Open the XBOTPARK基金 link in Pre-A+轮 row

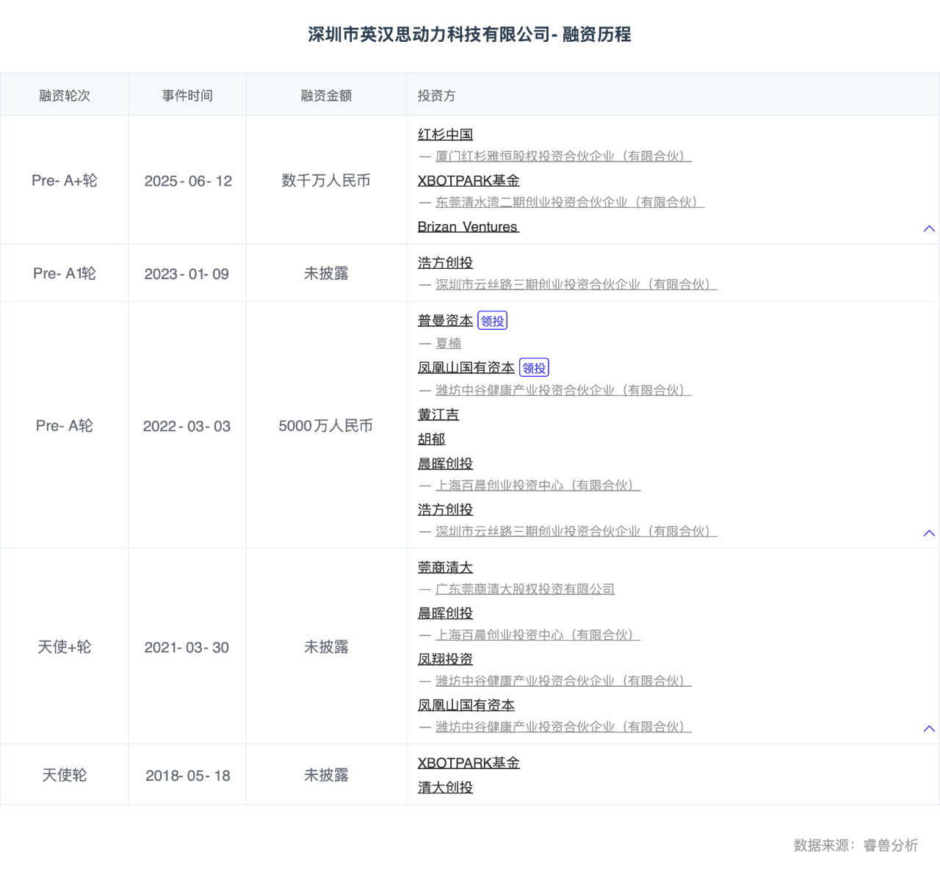point(468,180)
